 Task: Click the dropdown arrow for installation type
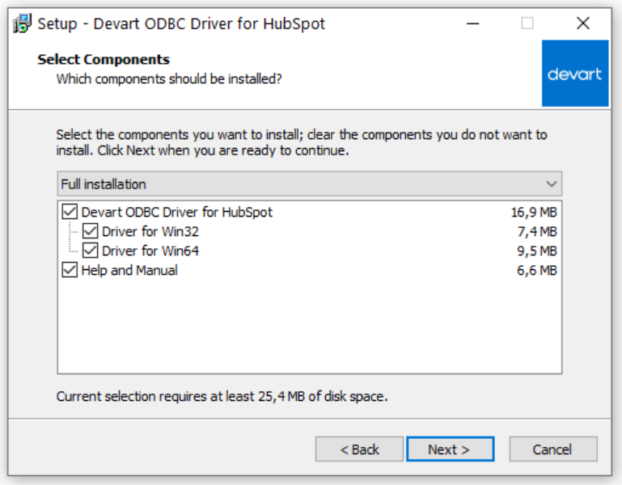click(x=552, y=184)
